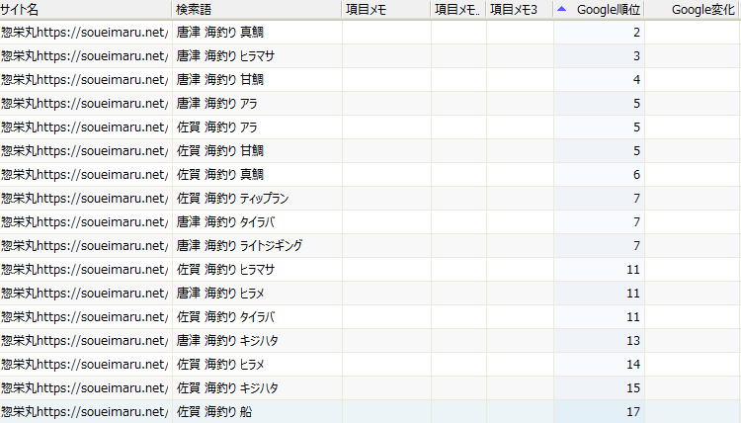741x423 pixels.
Task: Select the 唐津 海釣り アラ keyword cell
Action: tap(257, 103)
